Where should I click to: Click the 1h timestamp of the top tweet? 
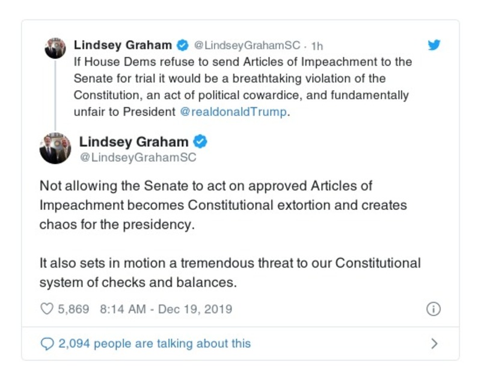click(317, 46)
